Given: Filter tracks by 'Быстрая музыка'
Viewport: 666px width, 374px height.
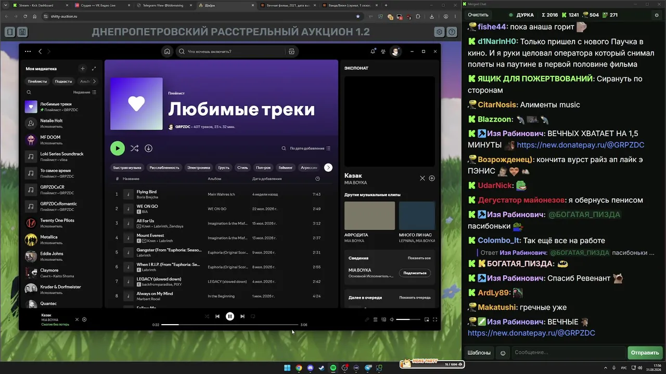Looking at the screenshot, I should point(127,167).
